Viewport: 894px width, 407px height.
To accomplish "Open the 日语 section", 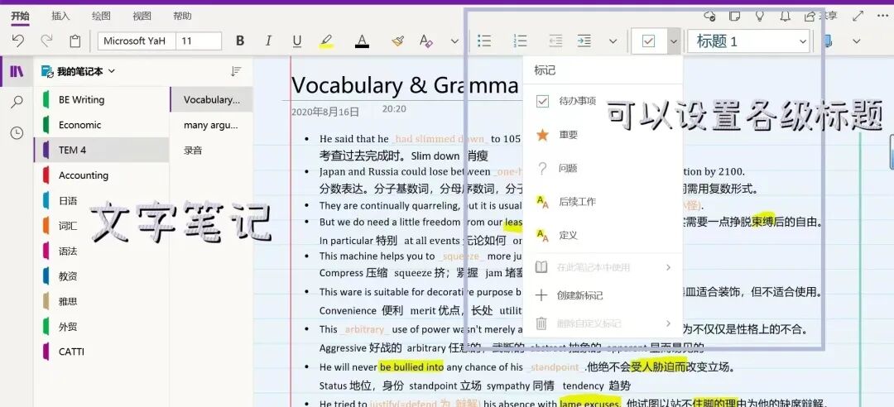I will pyautogui.click(x=102, y=201).
